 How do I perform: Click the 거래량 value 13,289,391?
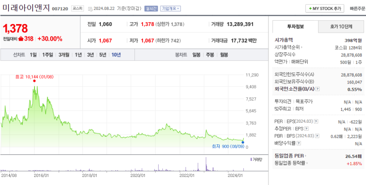240,24
